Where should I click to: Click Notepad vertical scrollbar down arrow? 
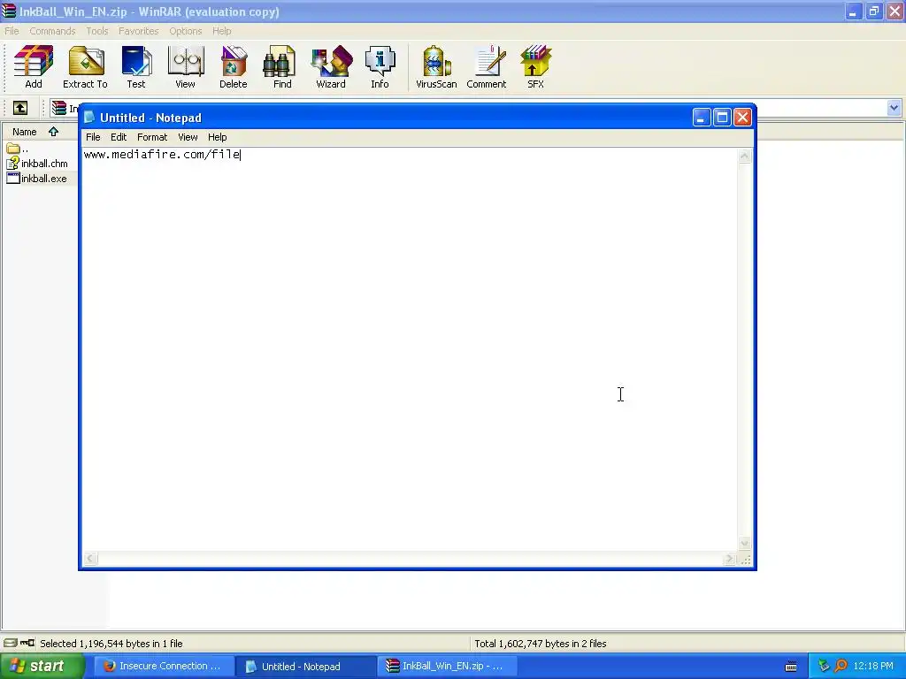tap(745, 544)
